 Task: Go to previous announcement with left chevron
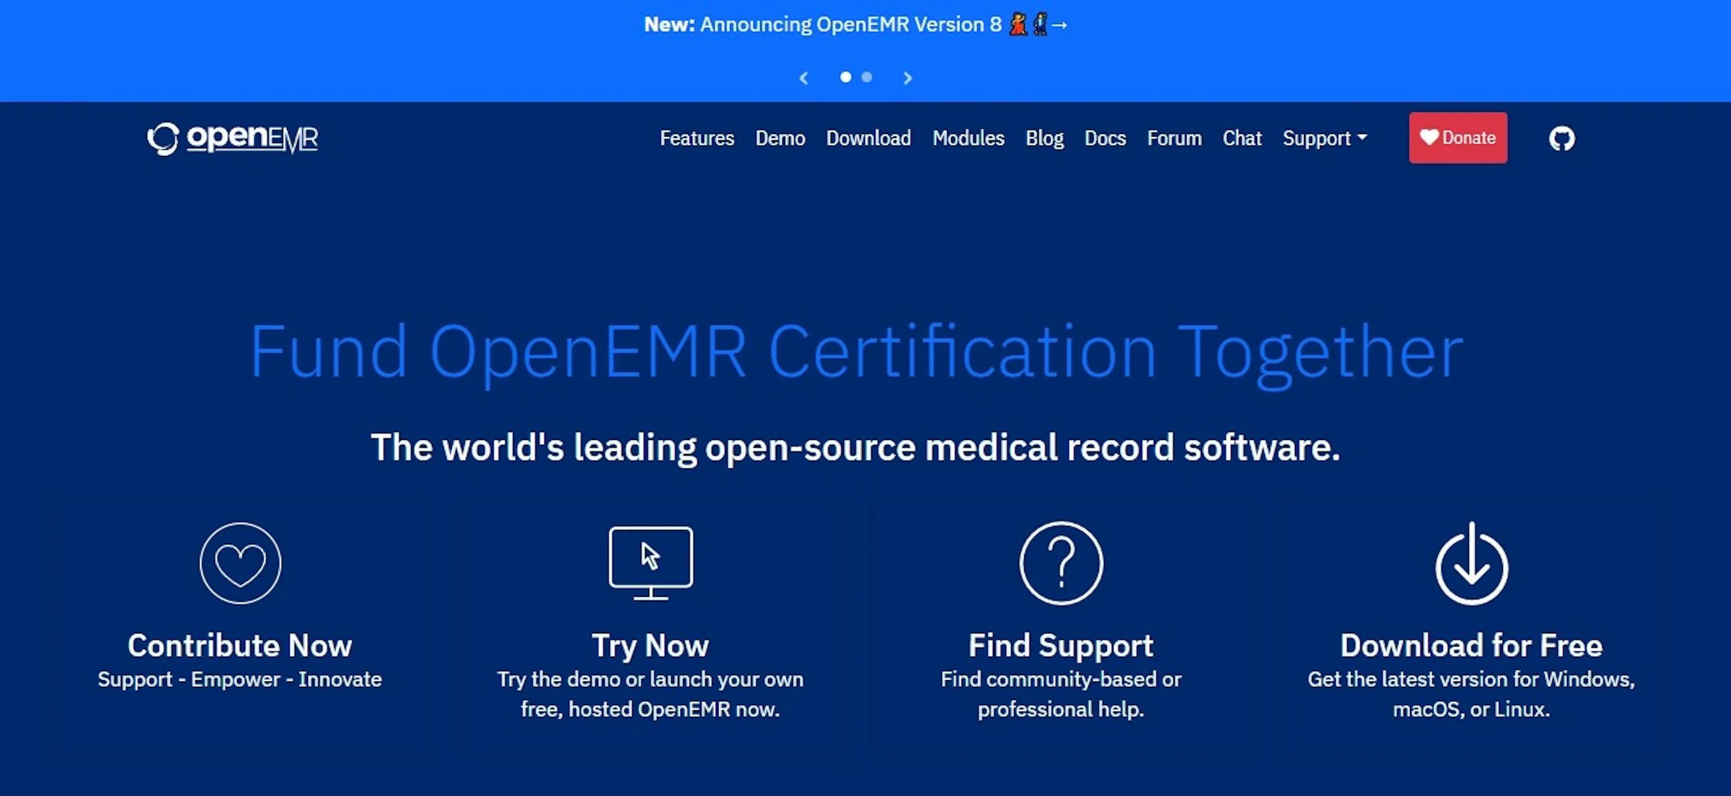tap(804, 78)
